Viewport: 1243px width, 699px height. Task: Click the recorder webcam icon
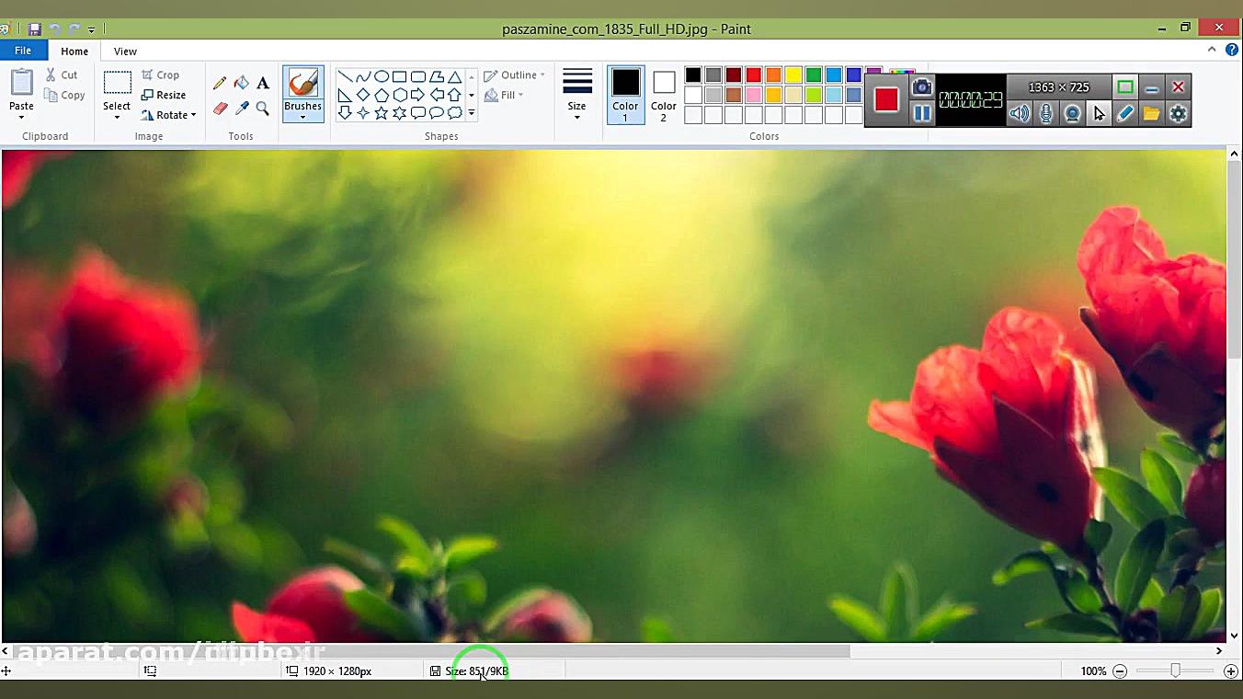click(1072, 114)
